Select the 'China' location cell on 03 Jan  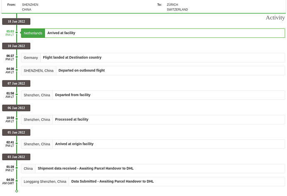click(28, 169)
